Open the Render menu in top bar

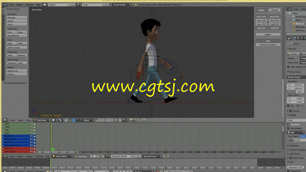pyautogui.click(x=20, y=5)
